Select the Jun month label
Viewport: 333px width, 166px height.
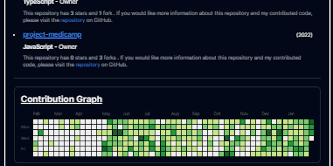coord(127,114)
